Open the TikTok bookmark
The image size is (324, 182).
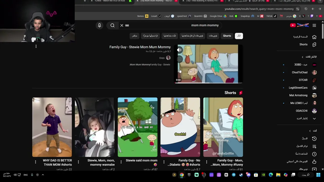[271, 16]
